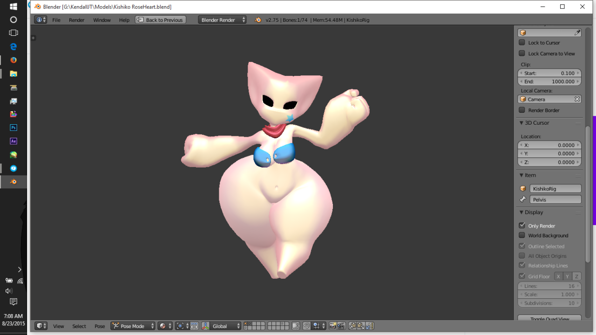Open the File menu
596x335 pixels.
56,20
